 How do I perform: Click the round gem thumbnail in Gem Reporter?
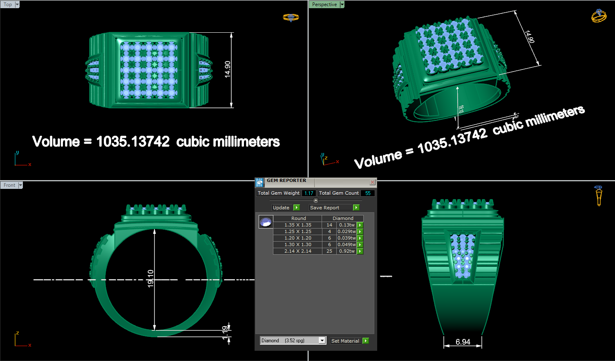coord(266,222)
